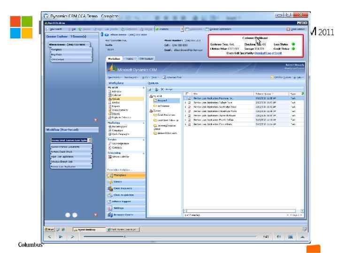The image size is (338, 253).
Task: Collapse the Service section
Action: (143, 140)
